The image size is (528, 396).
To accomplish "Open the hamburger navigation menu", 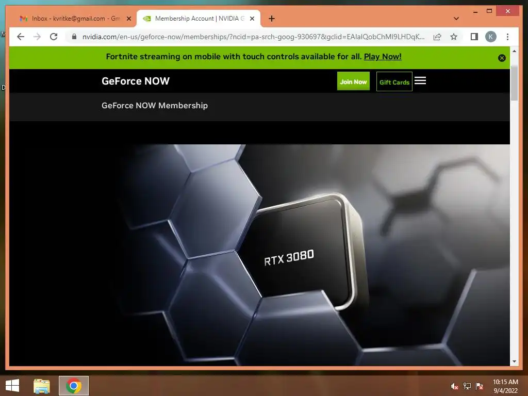I will (x=420, y=81).
